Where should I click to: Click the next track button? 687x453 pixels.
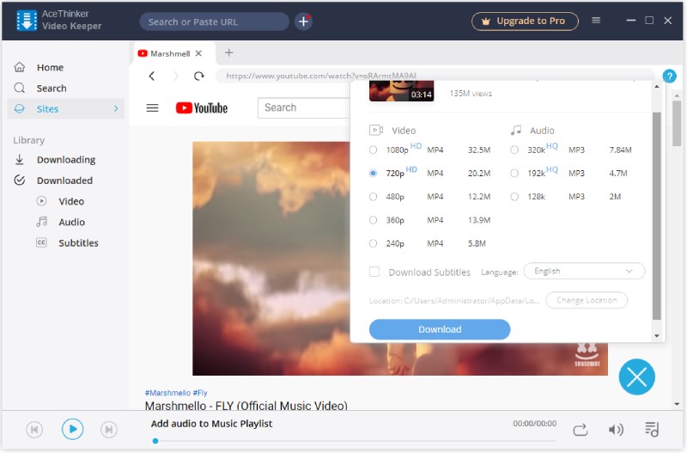(109, 429)
